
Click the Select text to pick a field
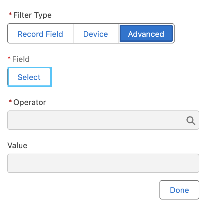click(29, 77)
